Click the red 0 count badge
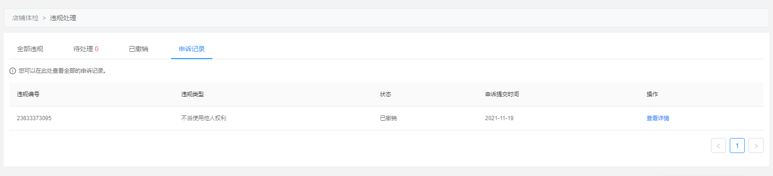The height and width of the screenshot is (176, 773). (x=97, y=49)
